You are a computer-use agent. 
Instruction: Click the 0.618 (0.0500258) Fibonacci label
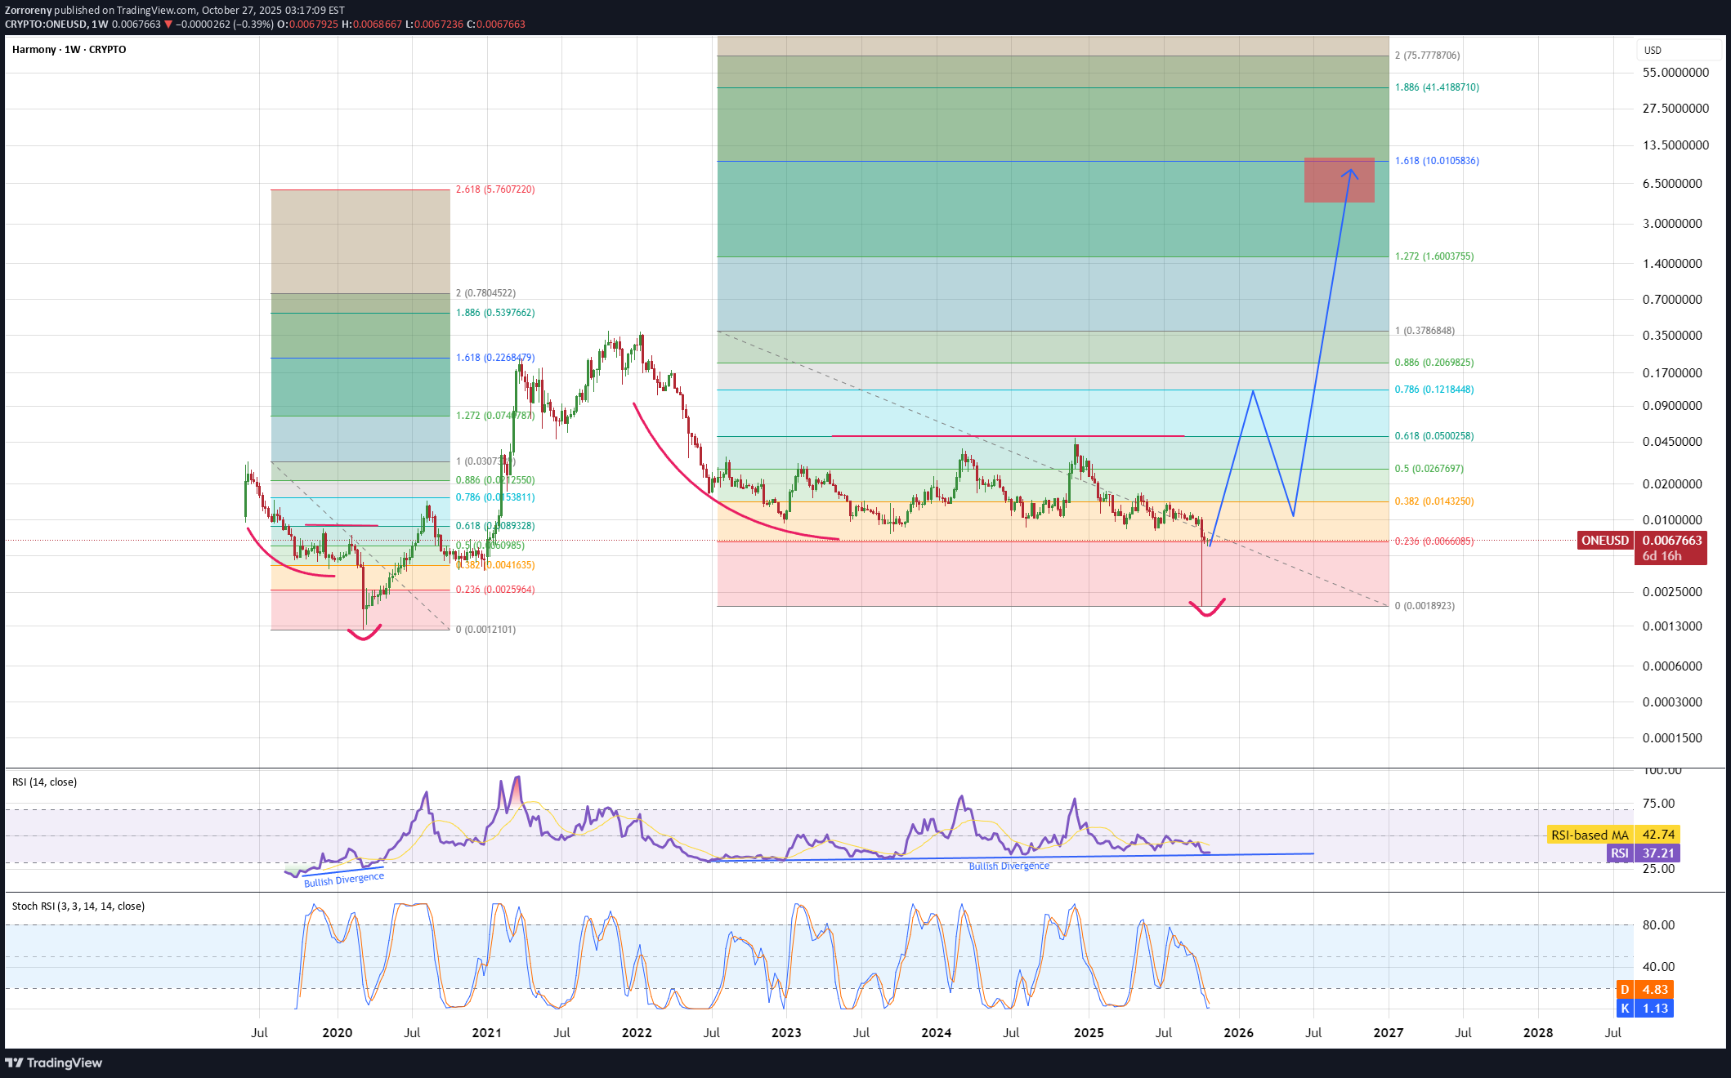point(1434,436)
